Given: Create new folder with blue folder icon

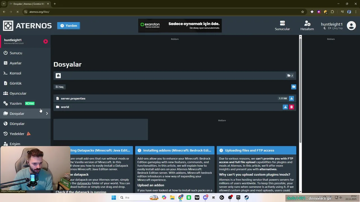Looking at the screenshot, I should pos(294,87).
